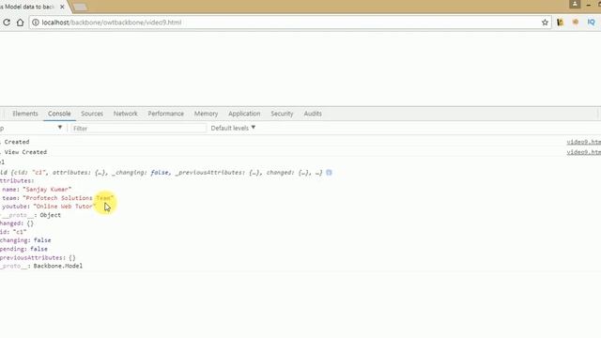Select the _changing: false property
Image resolution: width=601 pixels, height=338 pixels.
tap(25, 240)
